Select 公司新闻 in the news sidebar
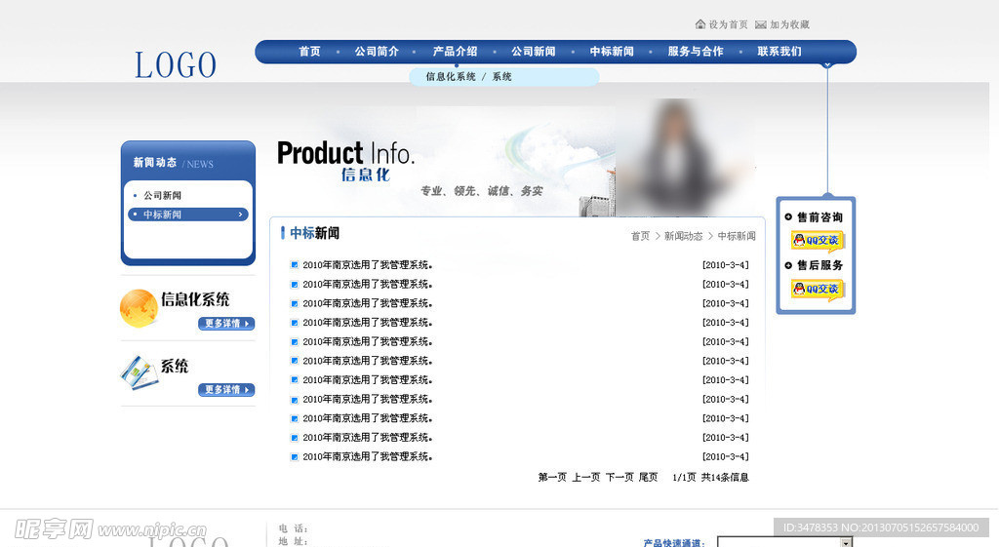The width and height of the screenshot is (999, 547). point(163,195)
